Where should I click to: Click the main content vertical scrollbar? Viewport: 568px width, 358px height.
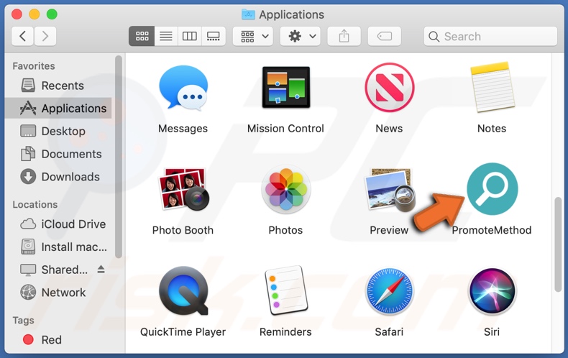point(558,244)
